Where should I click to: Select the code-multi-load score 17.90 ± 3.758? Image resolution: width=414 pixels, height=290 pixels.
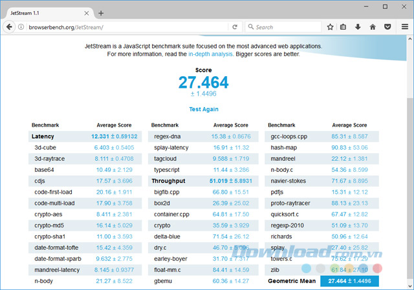(x=114, y=203)
